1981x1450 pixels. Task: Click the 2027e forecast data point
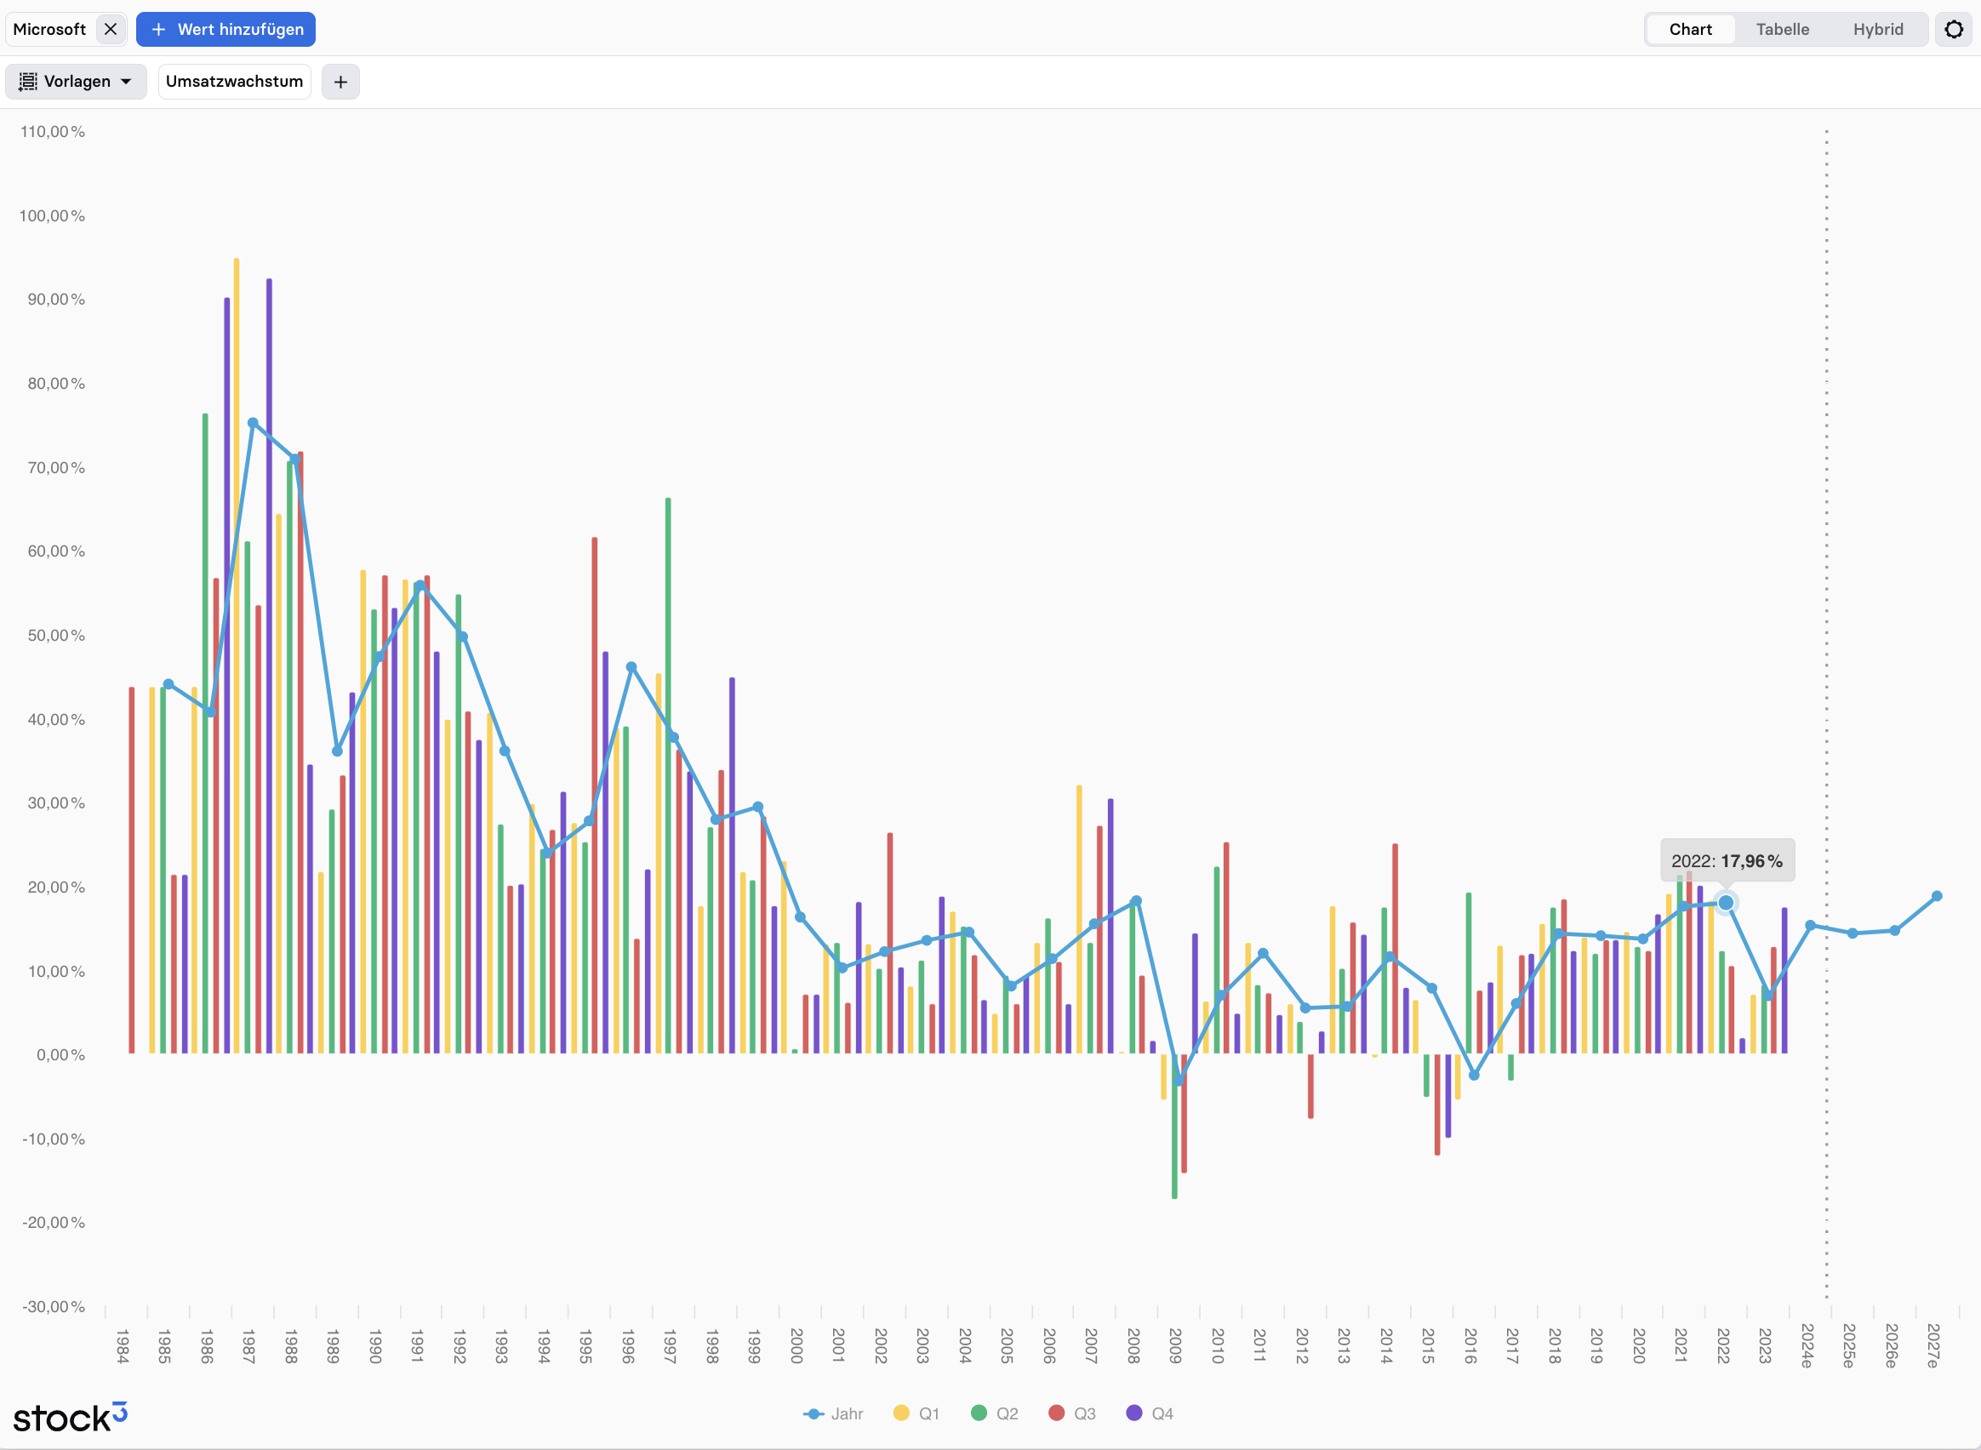tap(1937, 896)
